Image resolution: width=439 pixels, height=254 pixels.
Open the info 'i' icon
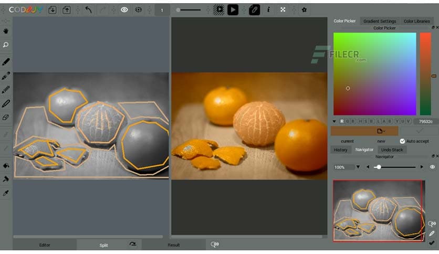[x=268, y=9]
